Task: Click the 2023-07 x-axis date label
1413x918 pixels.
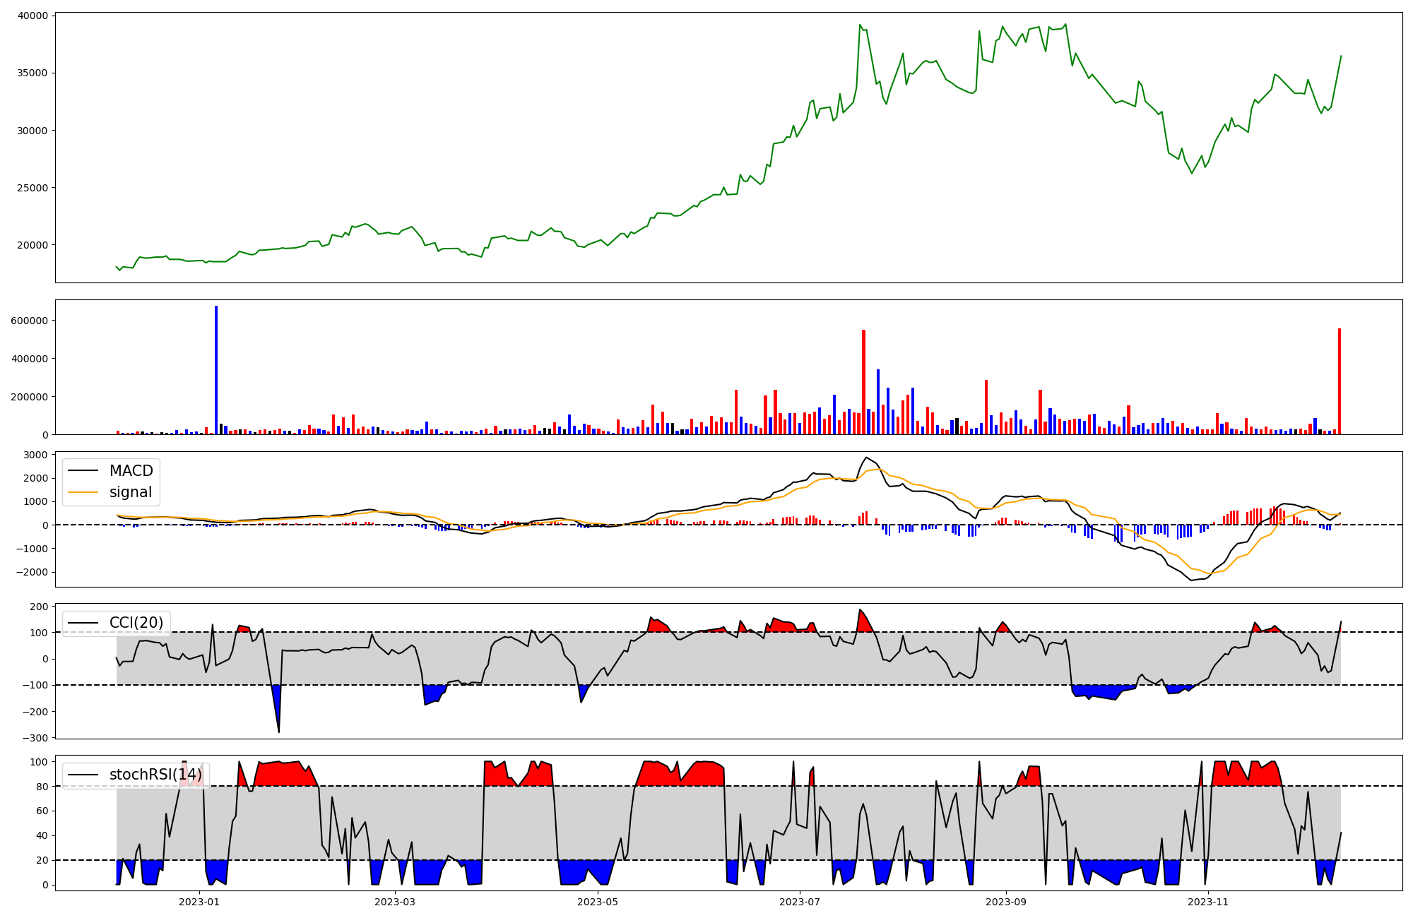Action: pyautogui.click(x=800, y=902)
